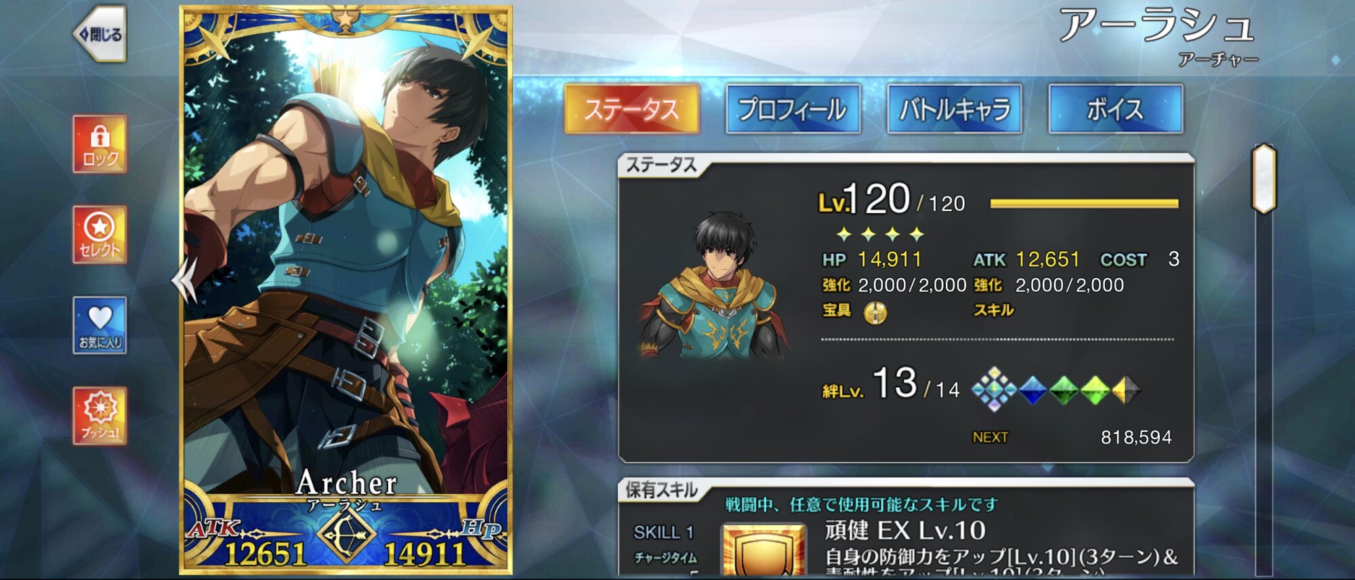Open the ボイス voice tab
The height and width of the screenshot is (580, 1355).
[1116, 109]
